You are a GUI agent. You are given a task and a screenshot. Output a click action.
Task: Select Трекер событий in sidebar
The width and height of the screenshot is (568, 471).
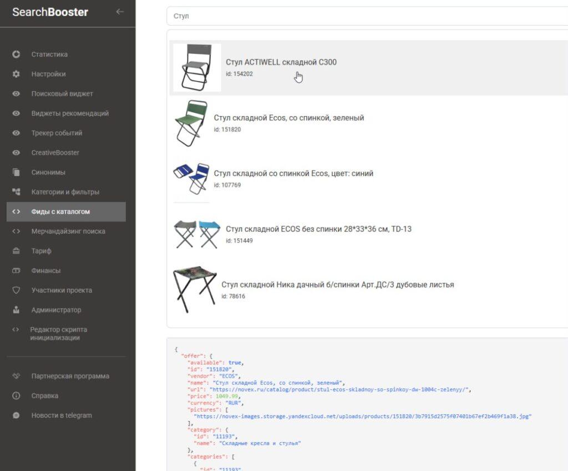coord(57,133)
